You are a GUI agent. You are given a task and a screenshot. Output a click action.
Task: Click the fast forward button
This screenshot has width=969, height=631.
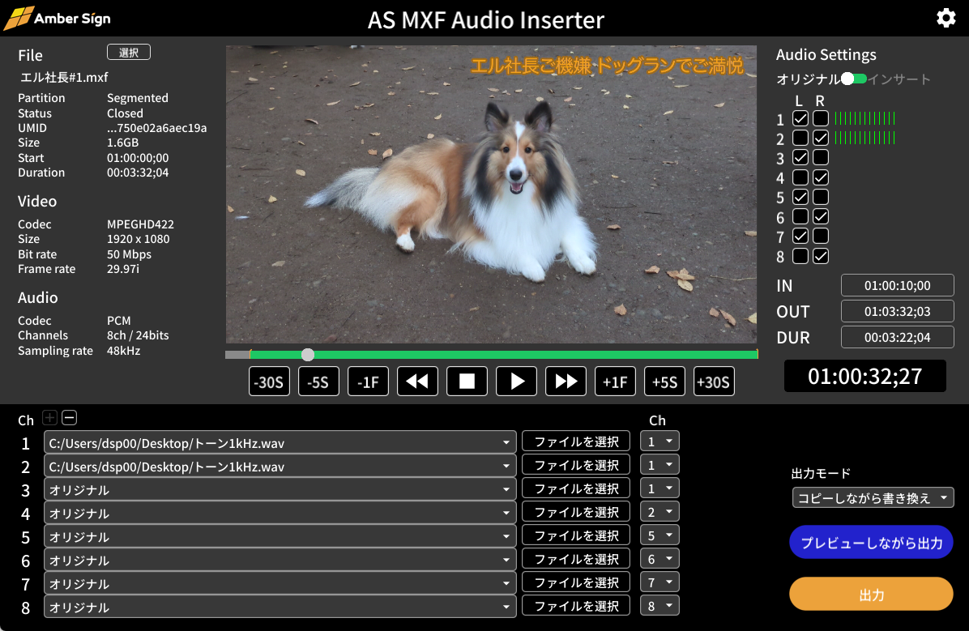566,382
